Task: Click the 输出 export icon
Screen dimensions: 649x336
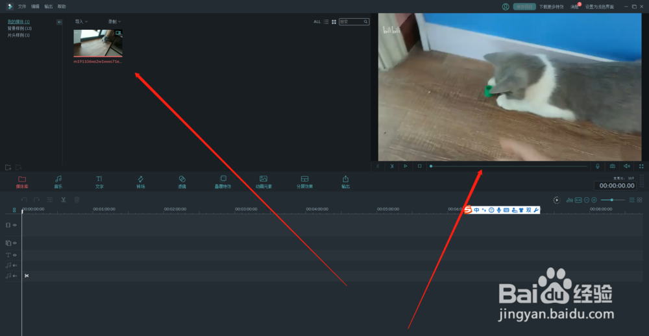Action: (346, 182)
